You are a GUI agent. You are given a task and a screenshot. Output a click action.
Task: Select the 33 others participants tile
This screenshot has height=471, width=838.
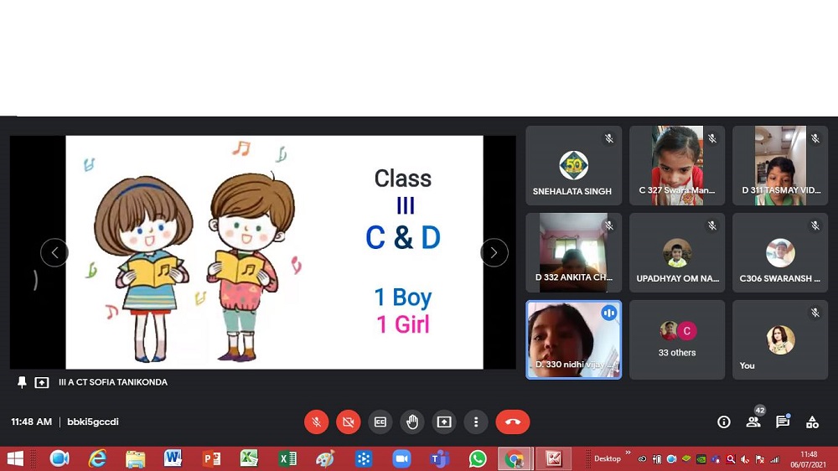point(677,339)
